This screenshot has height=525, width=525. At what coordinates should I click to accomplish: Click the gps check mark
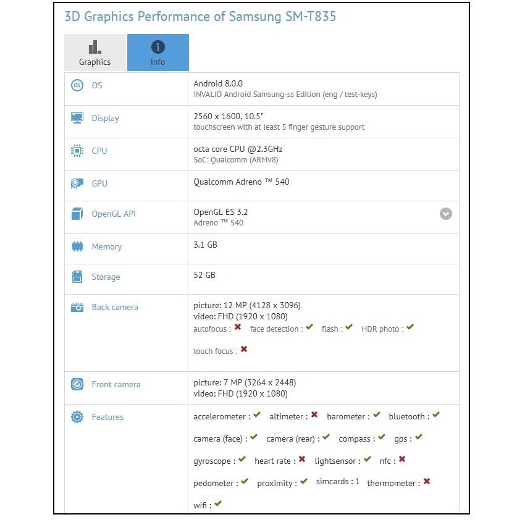click(419, 437)
